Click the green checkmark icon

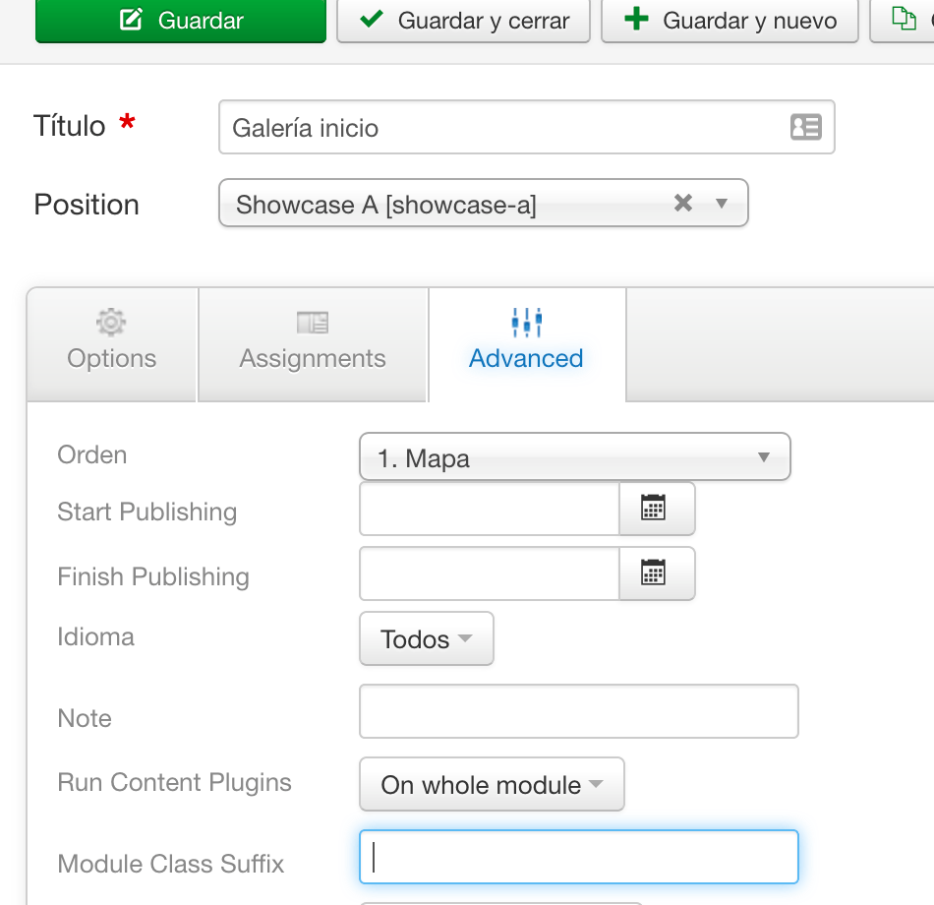372,19
